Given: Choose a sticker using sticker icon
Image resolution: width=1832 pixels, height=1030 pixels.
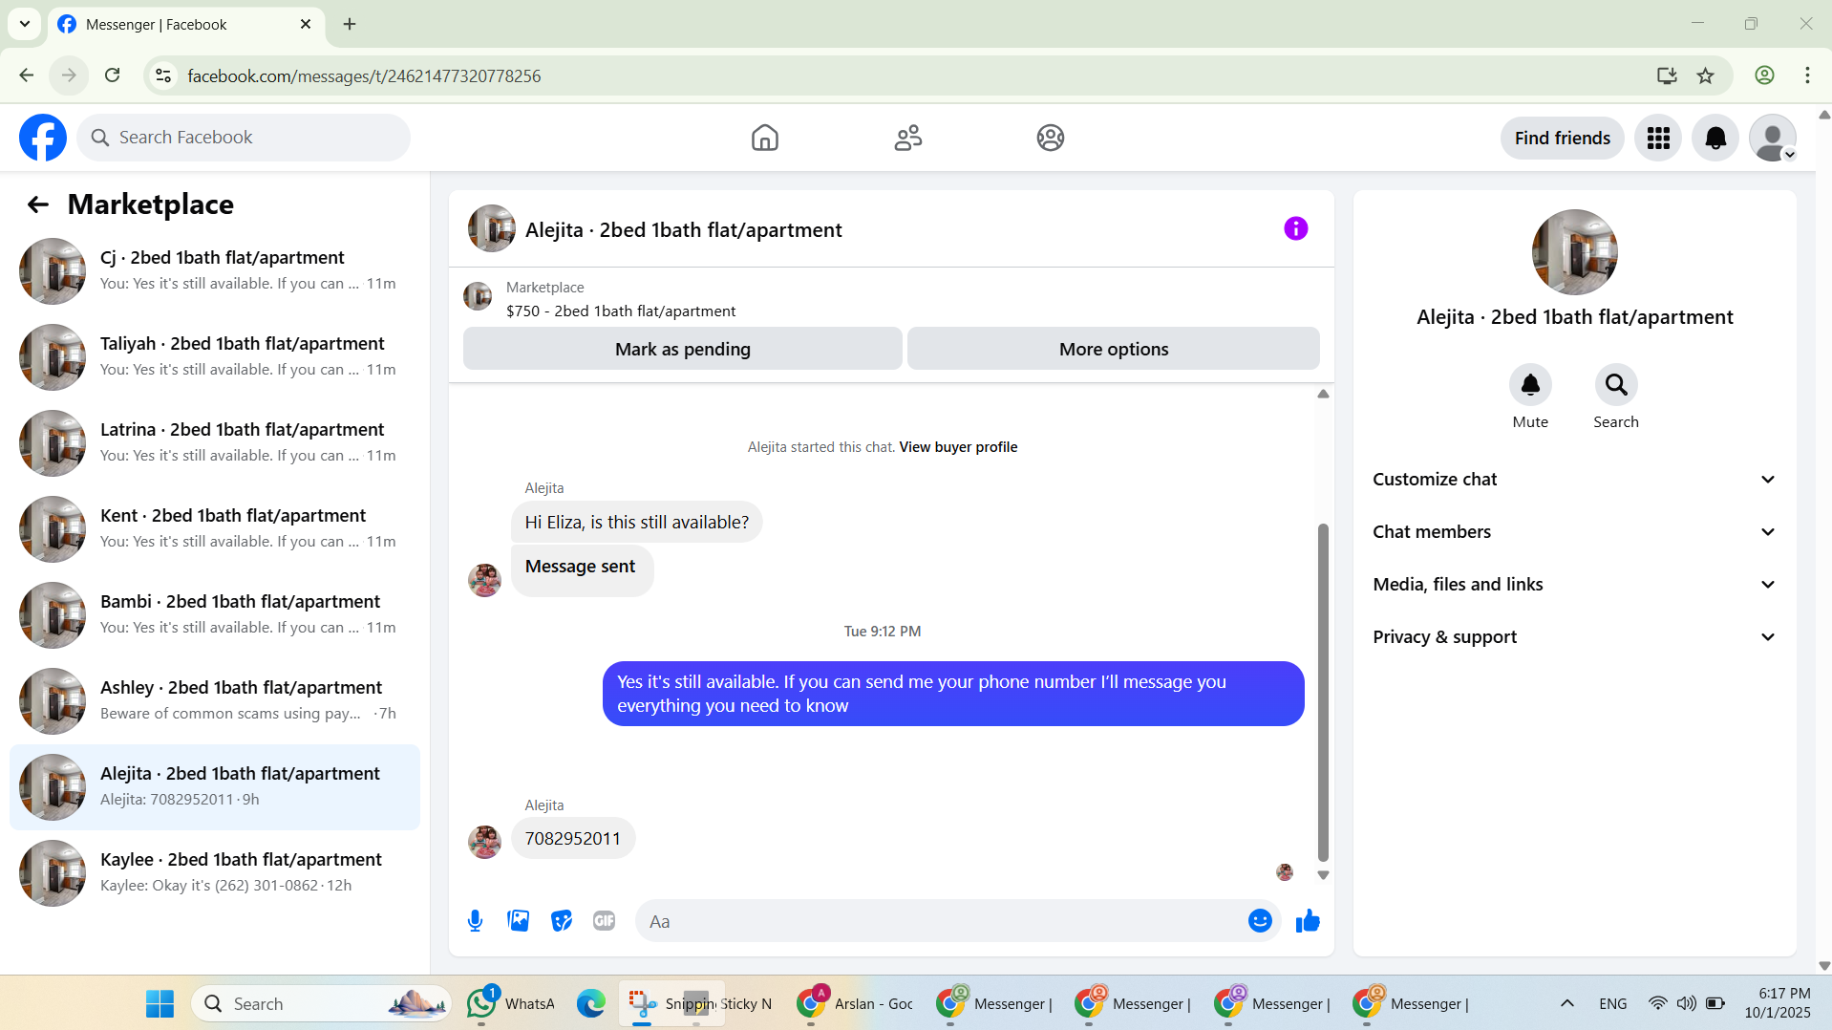Looking at the screenshot, I should pyautogui.click(x=562, y=921).
